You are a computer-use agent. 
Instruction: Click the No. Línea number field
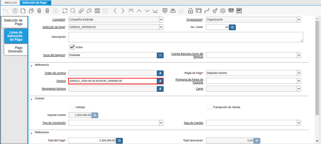click(217, 27)
